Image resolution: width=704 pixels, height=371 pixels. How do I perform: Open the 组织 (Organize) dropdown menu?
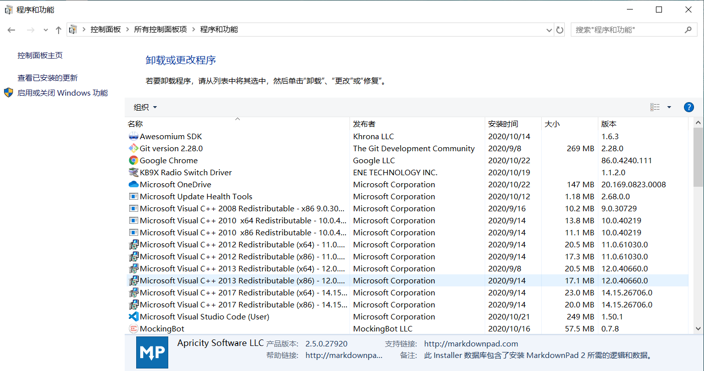[145, 107]
